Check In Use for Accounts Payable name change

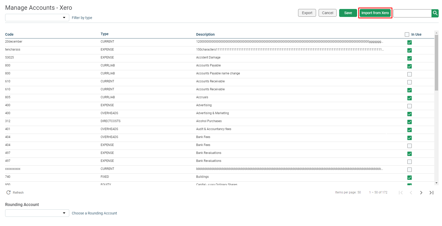409,74
